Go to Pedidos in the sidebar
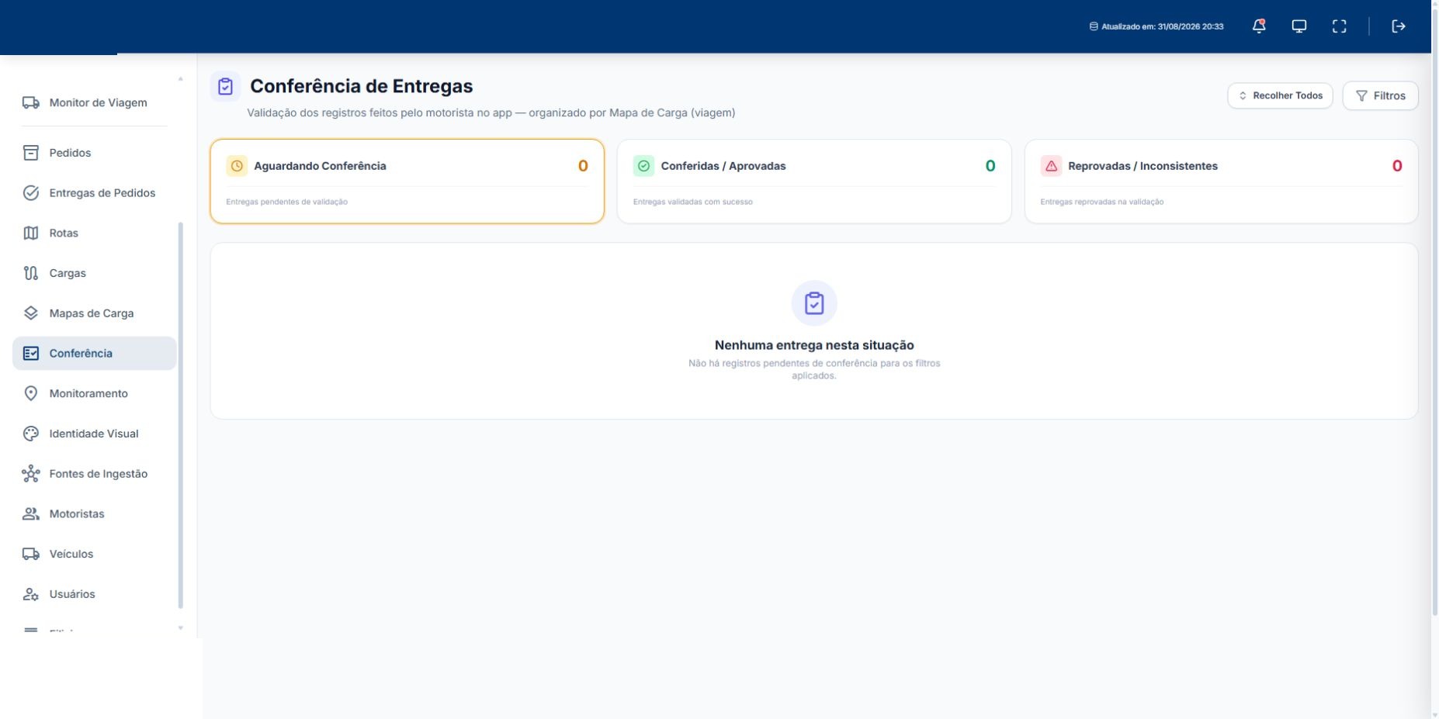Image resolution: width=1439 pixels, height=719 pixels. point(95,153)
